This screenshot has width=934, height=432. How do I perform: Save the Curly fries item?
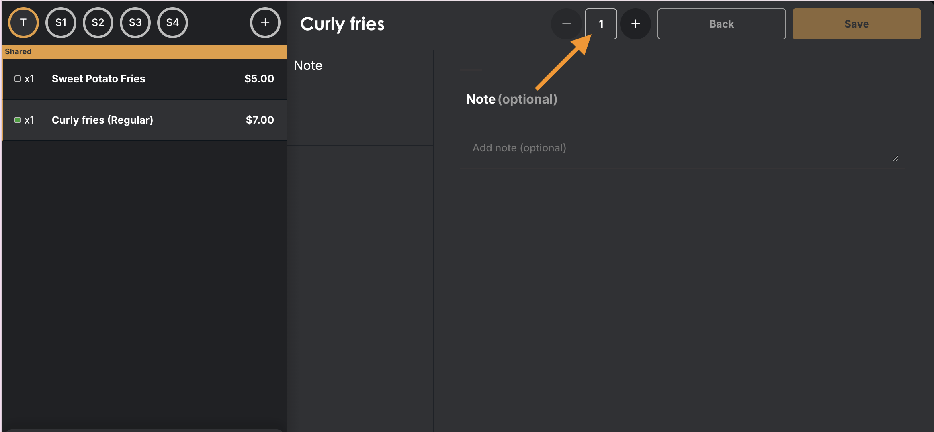tap(856, 24)
